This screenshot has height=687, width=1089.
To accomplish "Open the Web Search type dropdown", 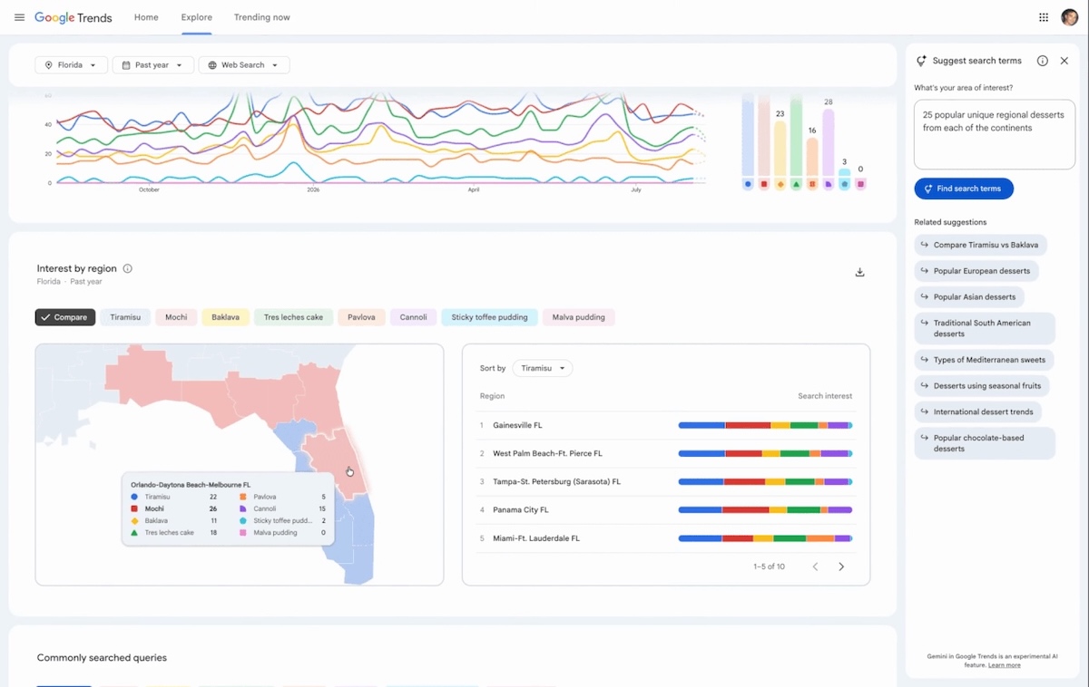I will point(243,65).
